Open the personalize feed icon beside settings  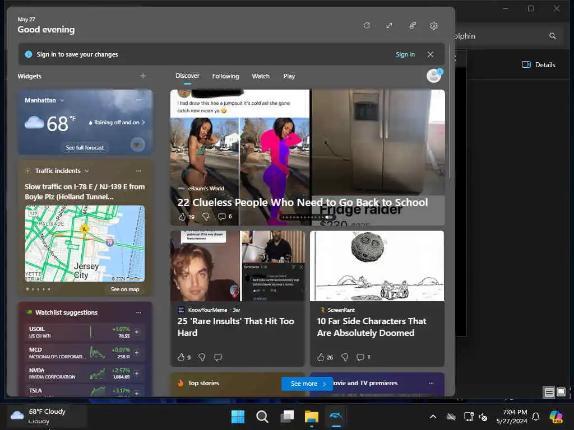tap(412, 26)
